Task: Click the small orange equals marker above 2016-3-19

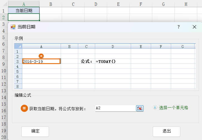Action: (x=41, y=56)
